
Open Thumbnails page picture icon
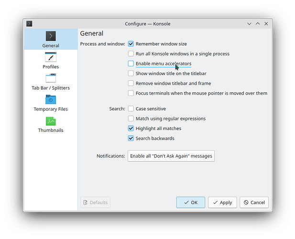51,121
